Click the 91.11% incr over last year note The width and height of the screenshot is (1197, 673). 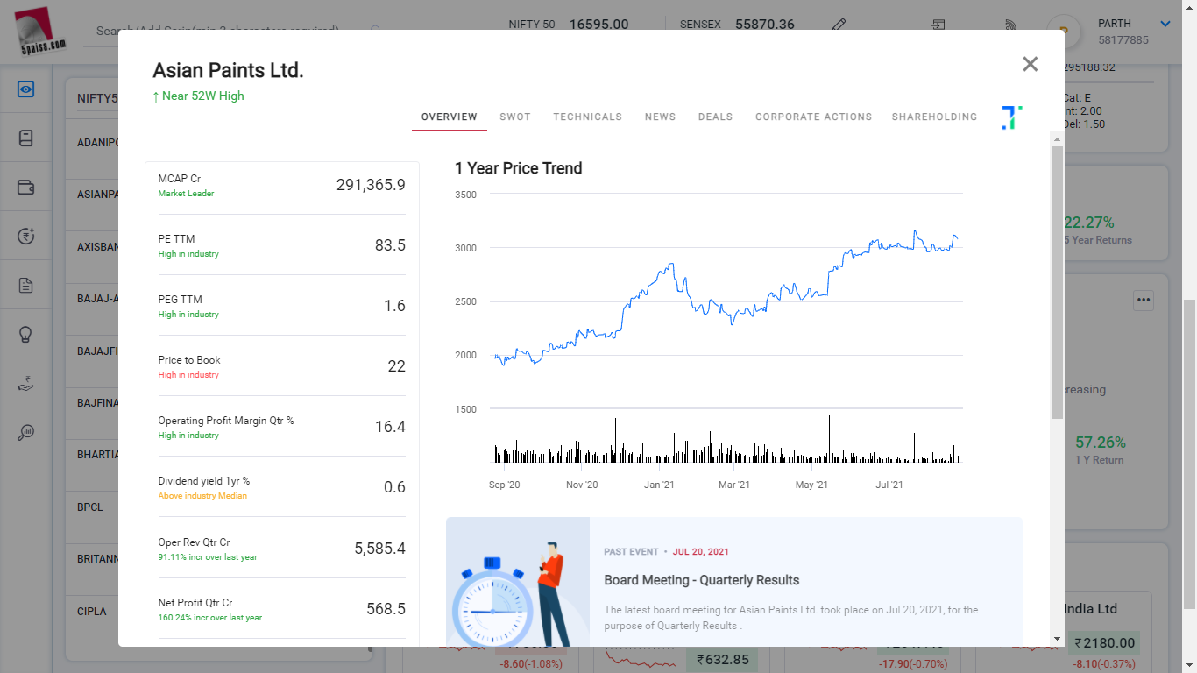coord(208,557)
